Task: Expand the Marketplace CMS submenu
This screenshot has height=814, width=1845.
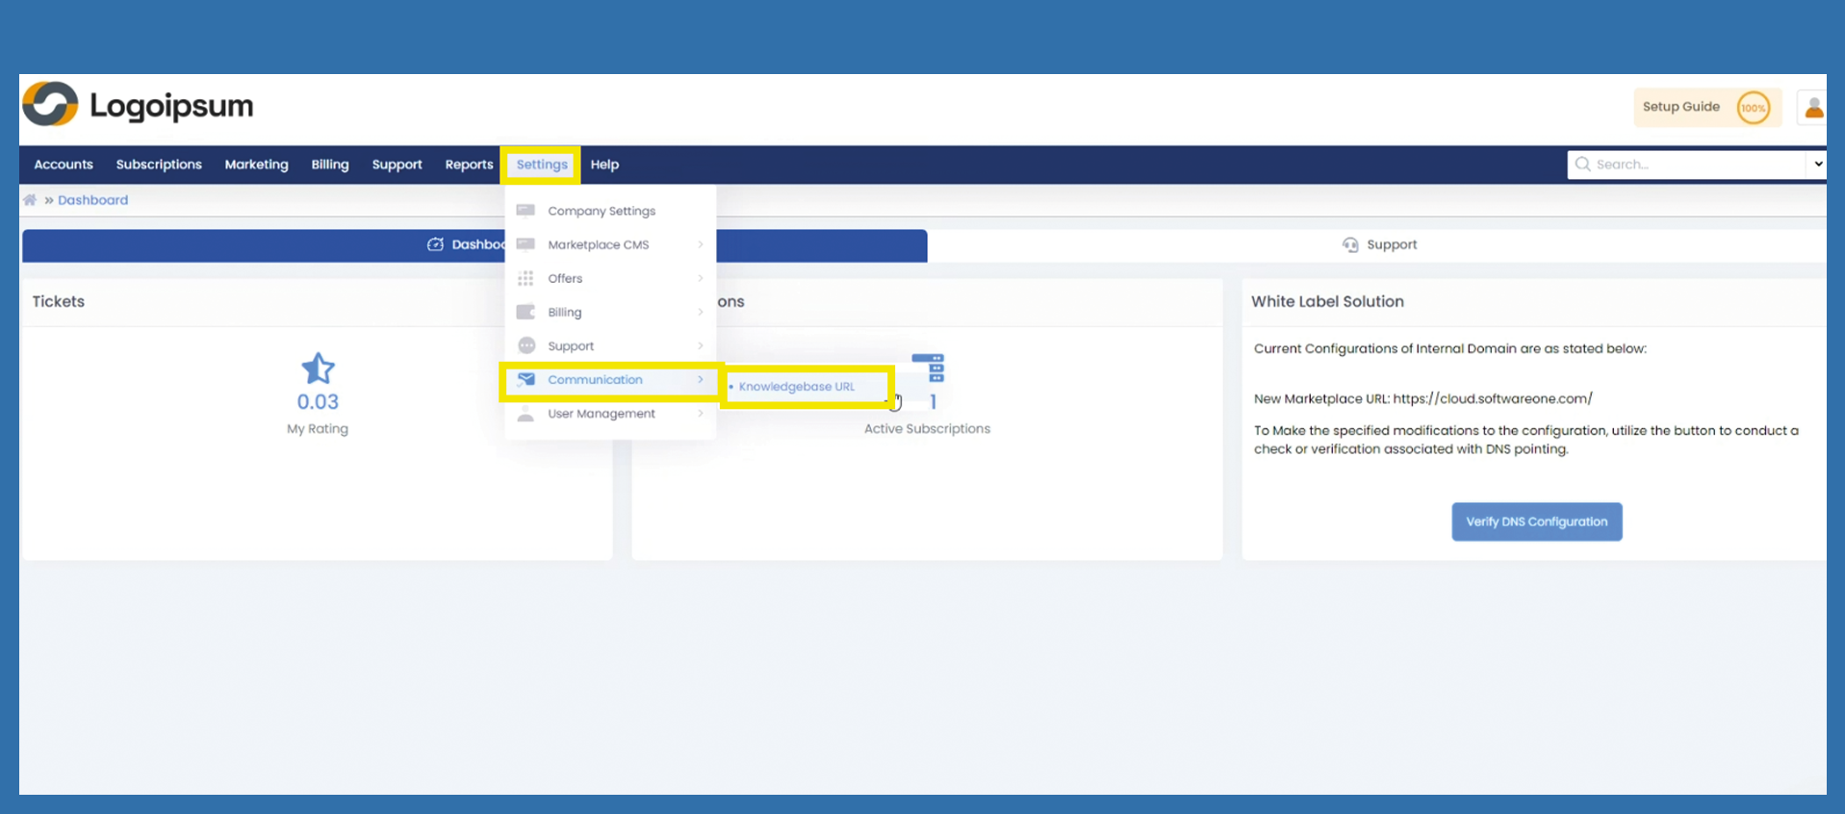Action: tap(700, 244)
